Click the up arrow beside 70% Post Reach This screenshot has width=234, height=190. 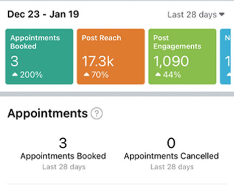tap(87, 74)
